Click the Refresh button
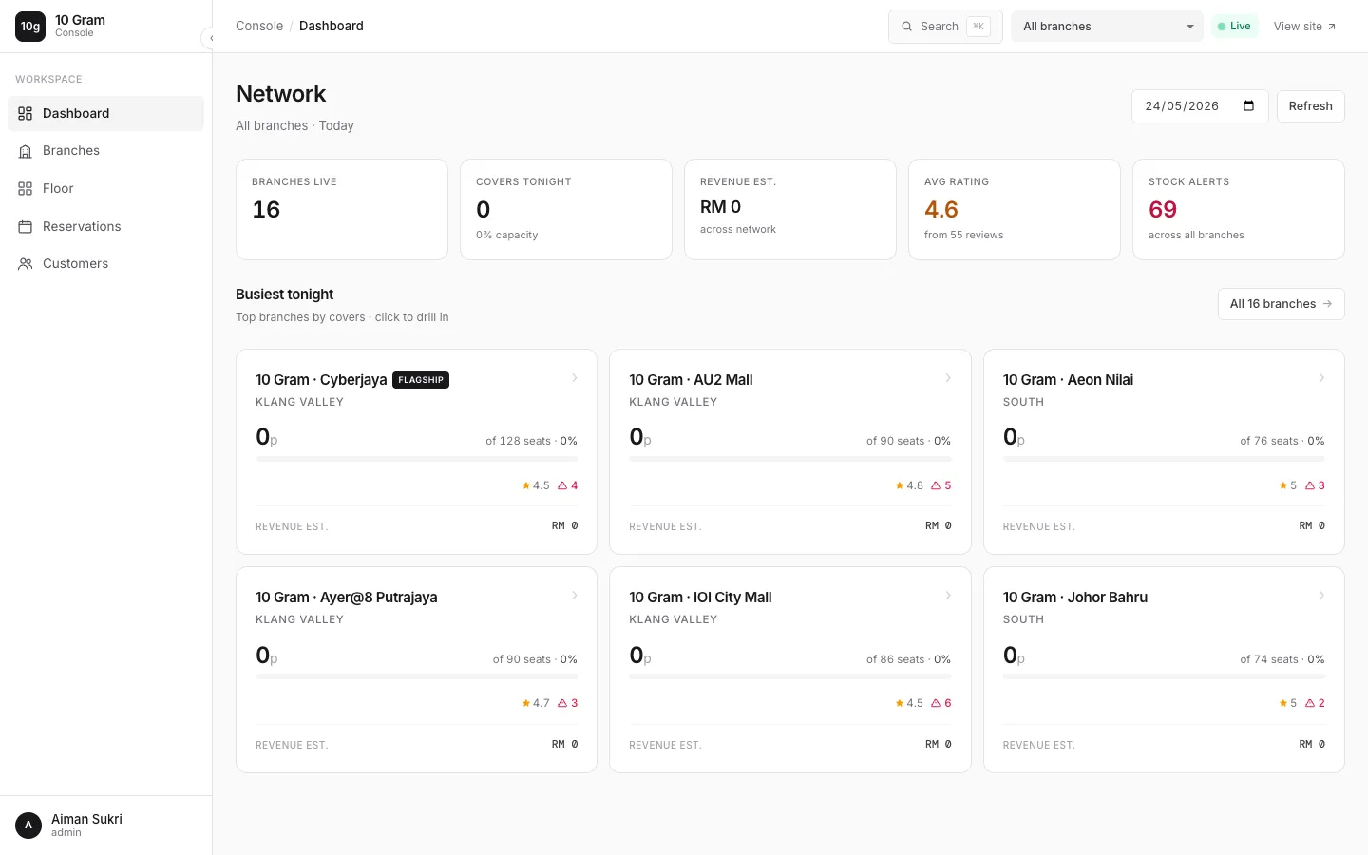Image resolution: width=1368 pixels, height=855 pixels. [x=1311, y=106]
